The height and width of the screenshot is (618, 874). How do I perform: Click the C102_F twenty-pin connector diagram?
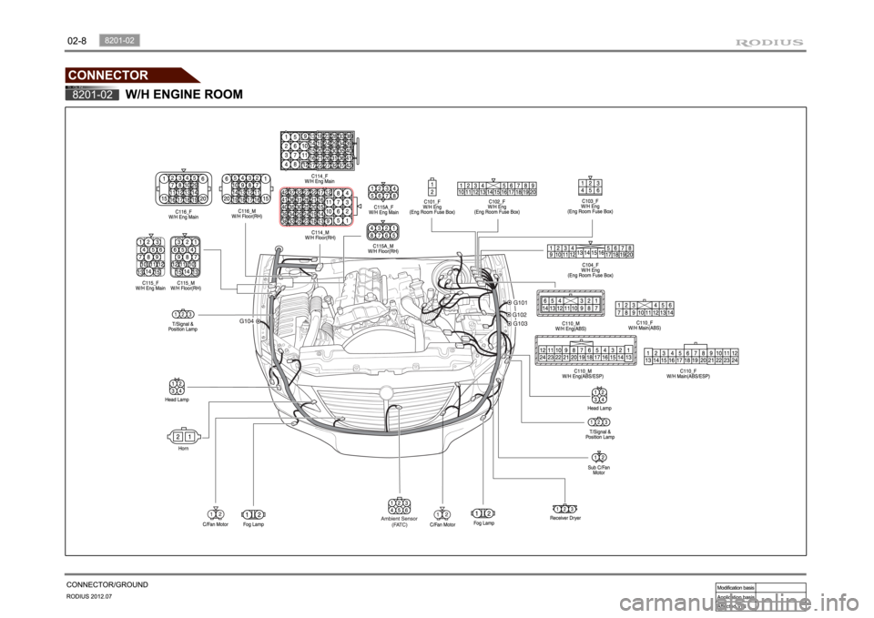pyautogui.click(x=497, y=188)
